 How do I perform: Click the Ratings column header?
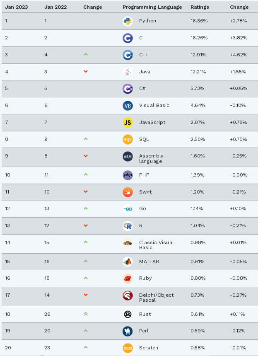point(200,7)
